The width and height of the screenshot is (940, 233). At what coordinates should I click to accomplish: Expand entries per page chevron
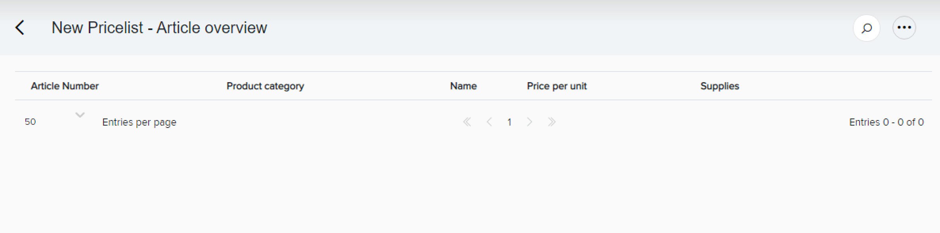tap(80, 115)
